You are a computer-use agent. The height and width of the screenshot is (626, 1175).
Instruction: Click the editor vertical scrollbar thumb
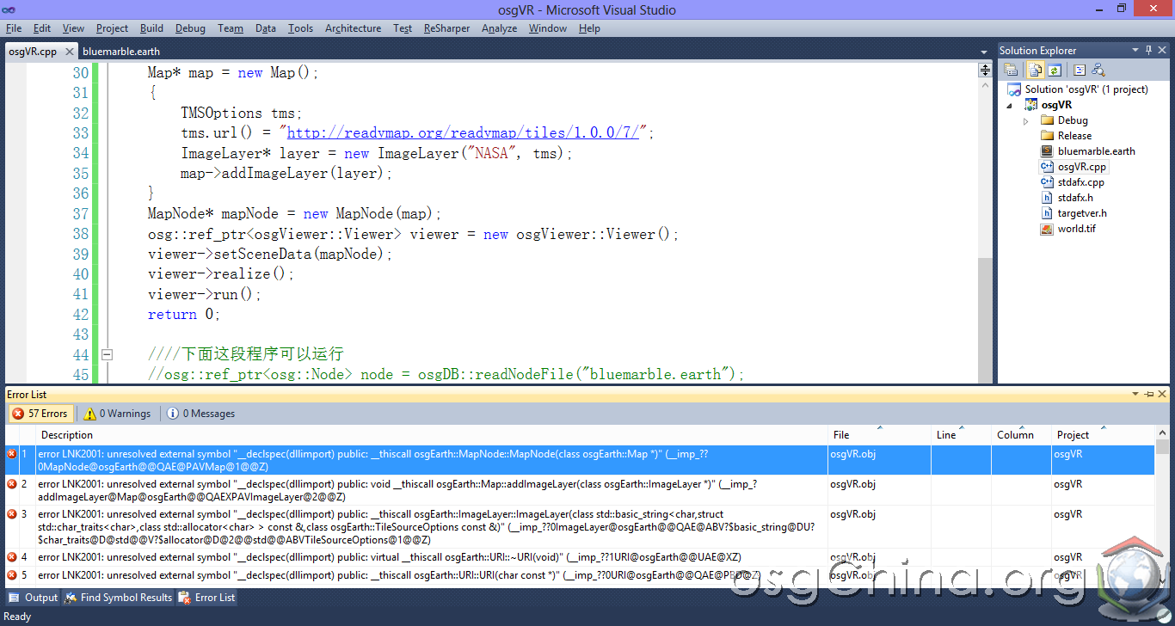(986, 321)
